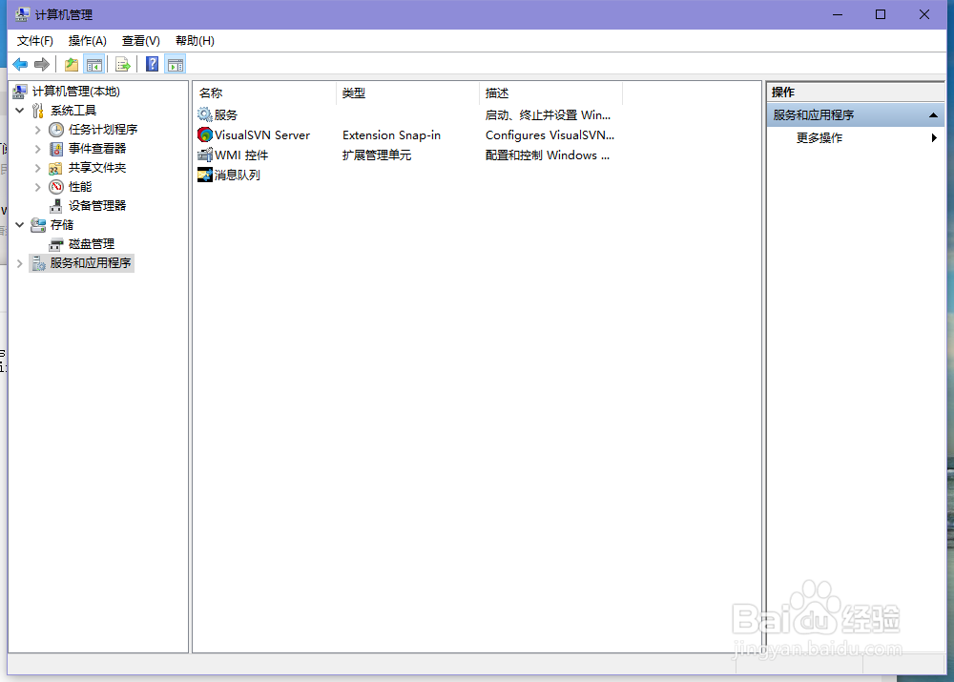Collapse the 系统工具 tree node
954x682 pixels.
pos(19,110)
